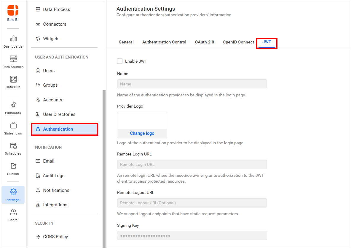Click the Change logo button

[x=142, y=133]
